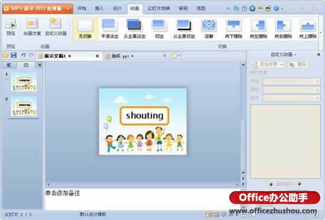325x220 pixels.
Task: Apply the 切出 transition
Action: (x=159, y=28)
